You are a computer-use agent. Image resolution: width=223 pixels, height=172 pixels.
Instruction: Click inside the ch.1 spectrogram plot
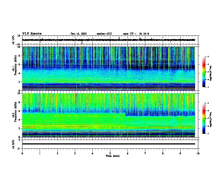[109, 69]
